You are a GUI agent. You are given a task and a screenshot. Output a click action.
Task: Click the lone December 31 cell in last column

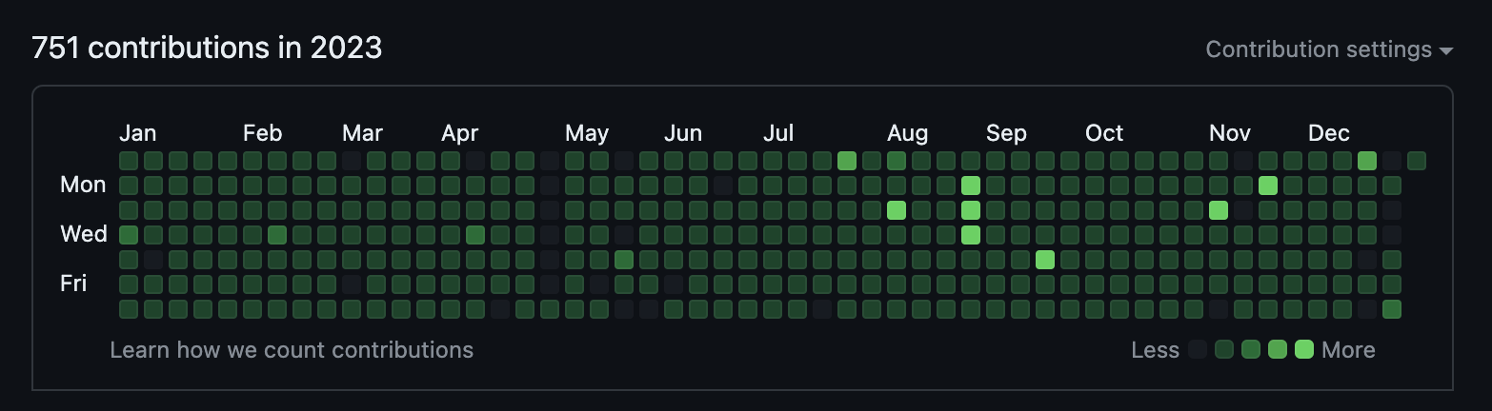[x=1417, y=161]
